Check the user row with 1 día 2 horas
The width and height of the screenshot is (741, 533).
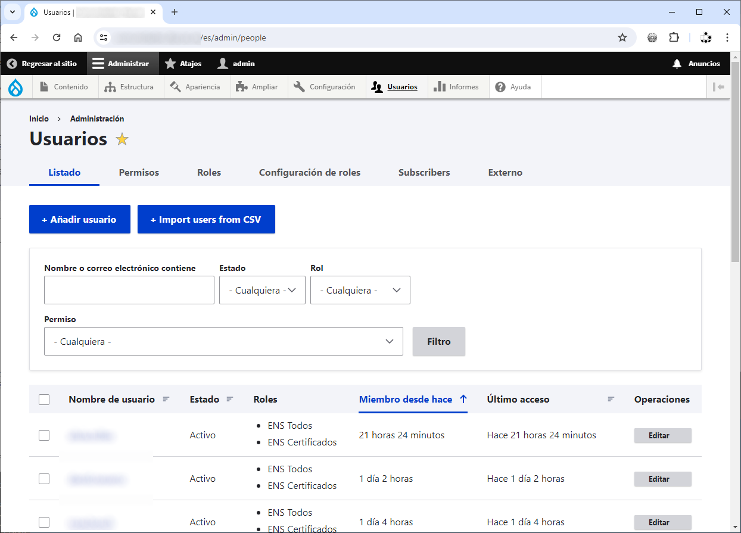pyautogui.click(x=44, y=479)
